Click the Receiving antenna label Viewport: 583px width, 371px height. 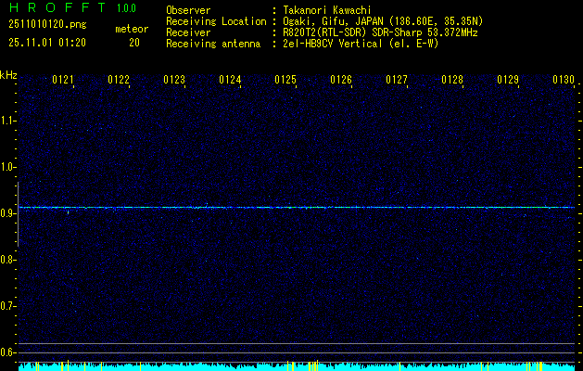(x=213, y=44)
